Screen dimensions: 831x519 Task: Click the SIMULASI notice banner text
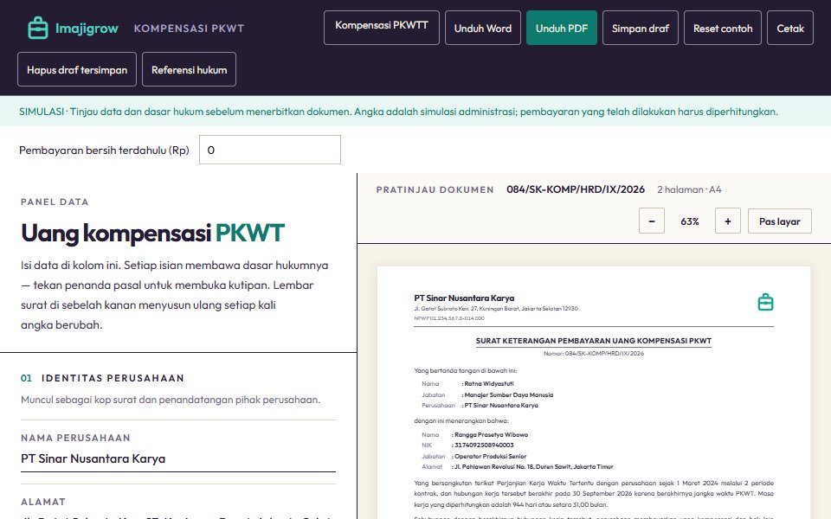point(398,112)
